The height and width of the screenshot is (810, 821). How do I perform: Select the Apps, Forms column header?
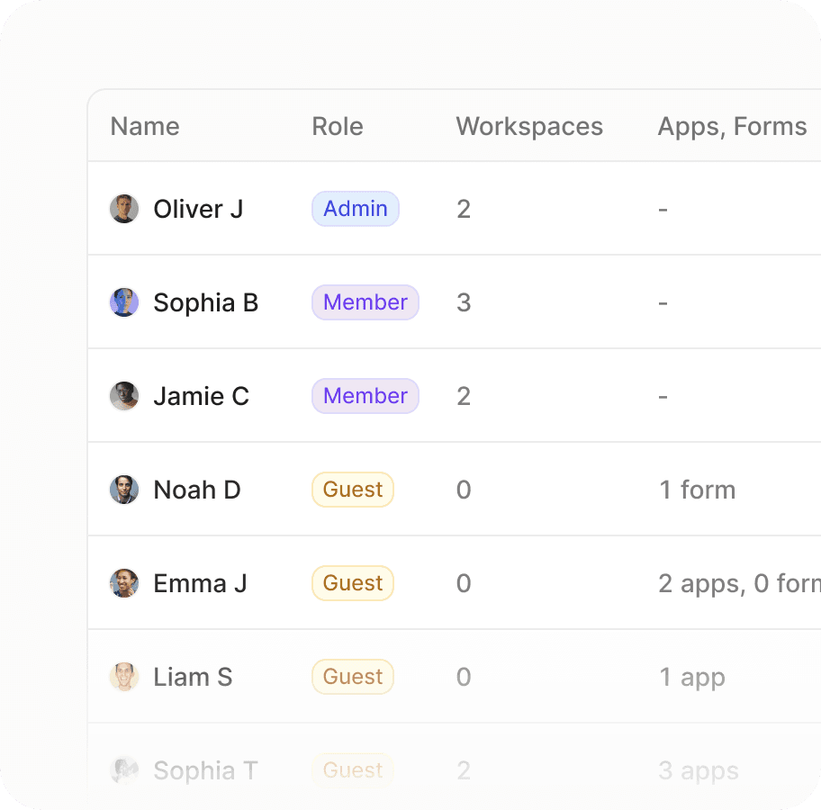coord(732,126)
